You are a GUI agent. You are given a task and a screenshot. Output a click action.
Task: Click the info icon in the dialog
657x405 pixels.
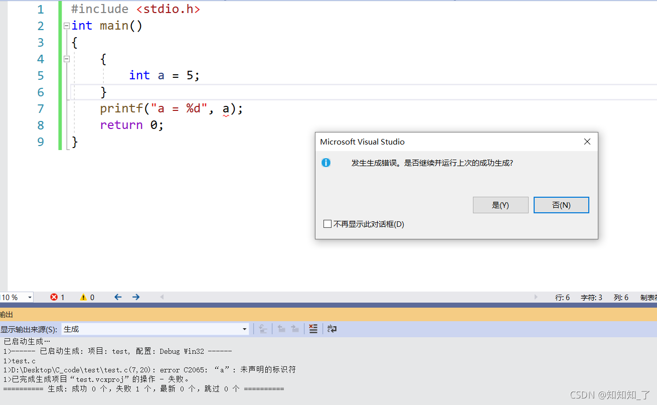click(326, 163)
